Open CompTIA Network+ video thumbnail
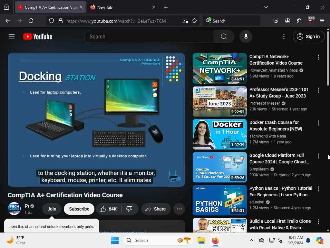 coord(219,68)
